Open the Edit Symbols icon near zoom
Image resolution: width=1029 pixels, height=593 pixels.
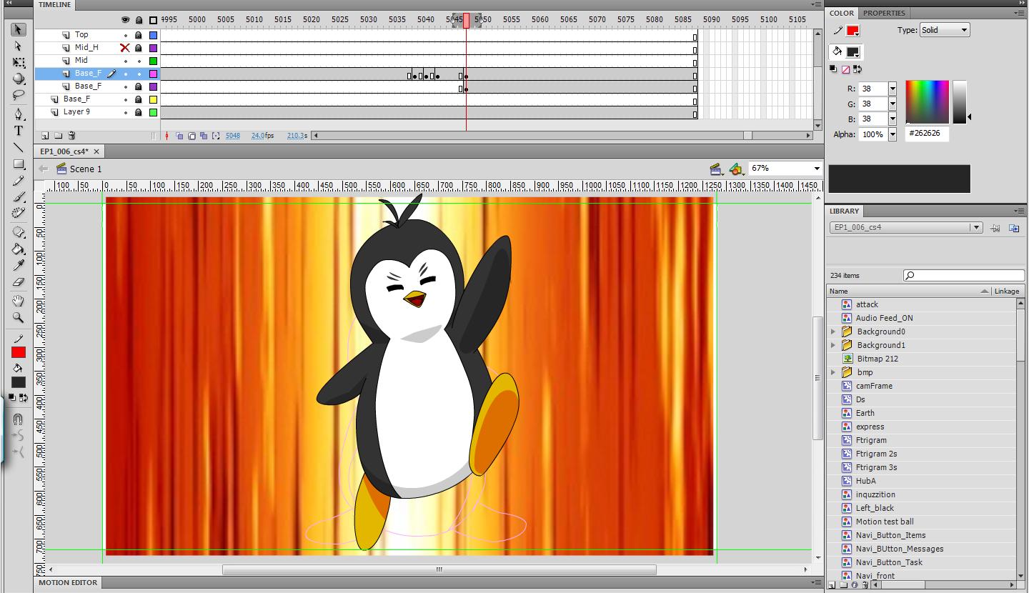pos(736,169)
